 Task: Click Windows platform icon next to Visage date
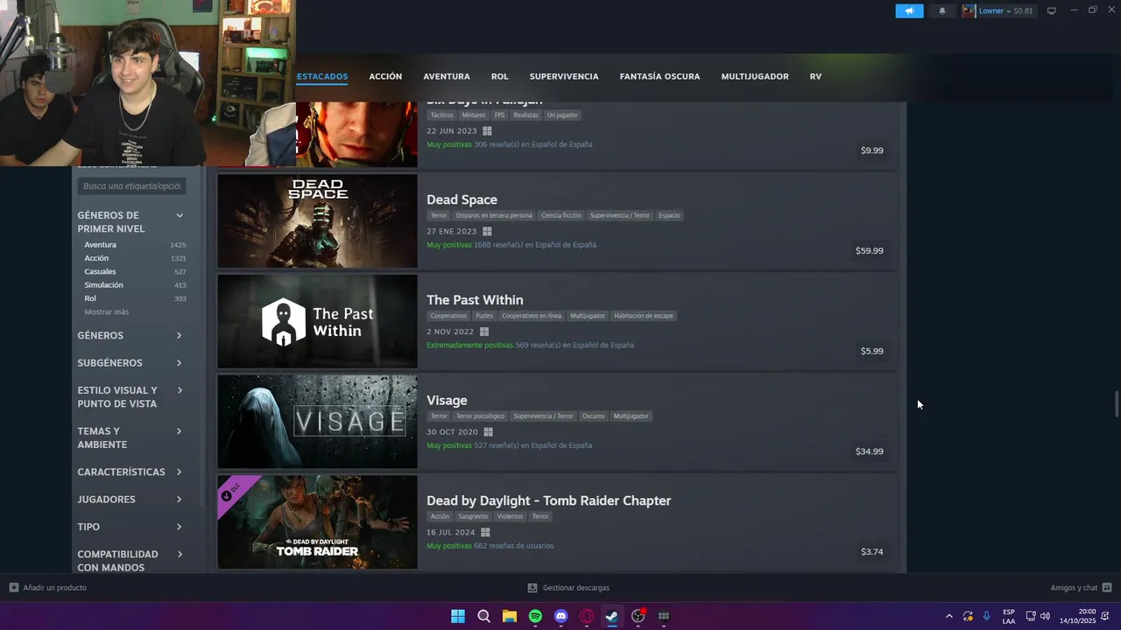[x=488, y=432]
